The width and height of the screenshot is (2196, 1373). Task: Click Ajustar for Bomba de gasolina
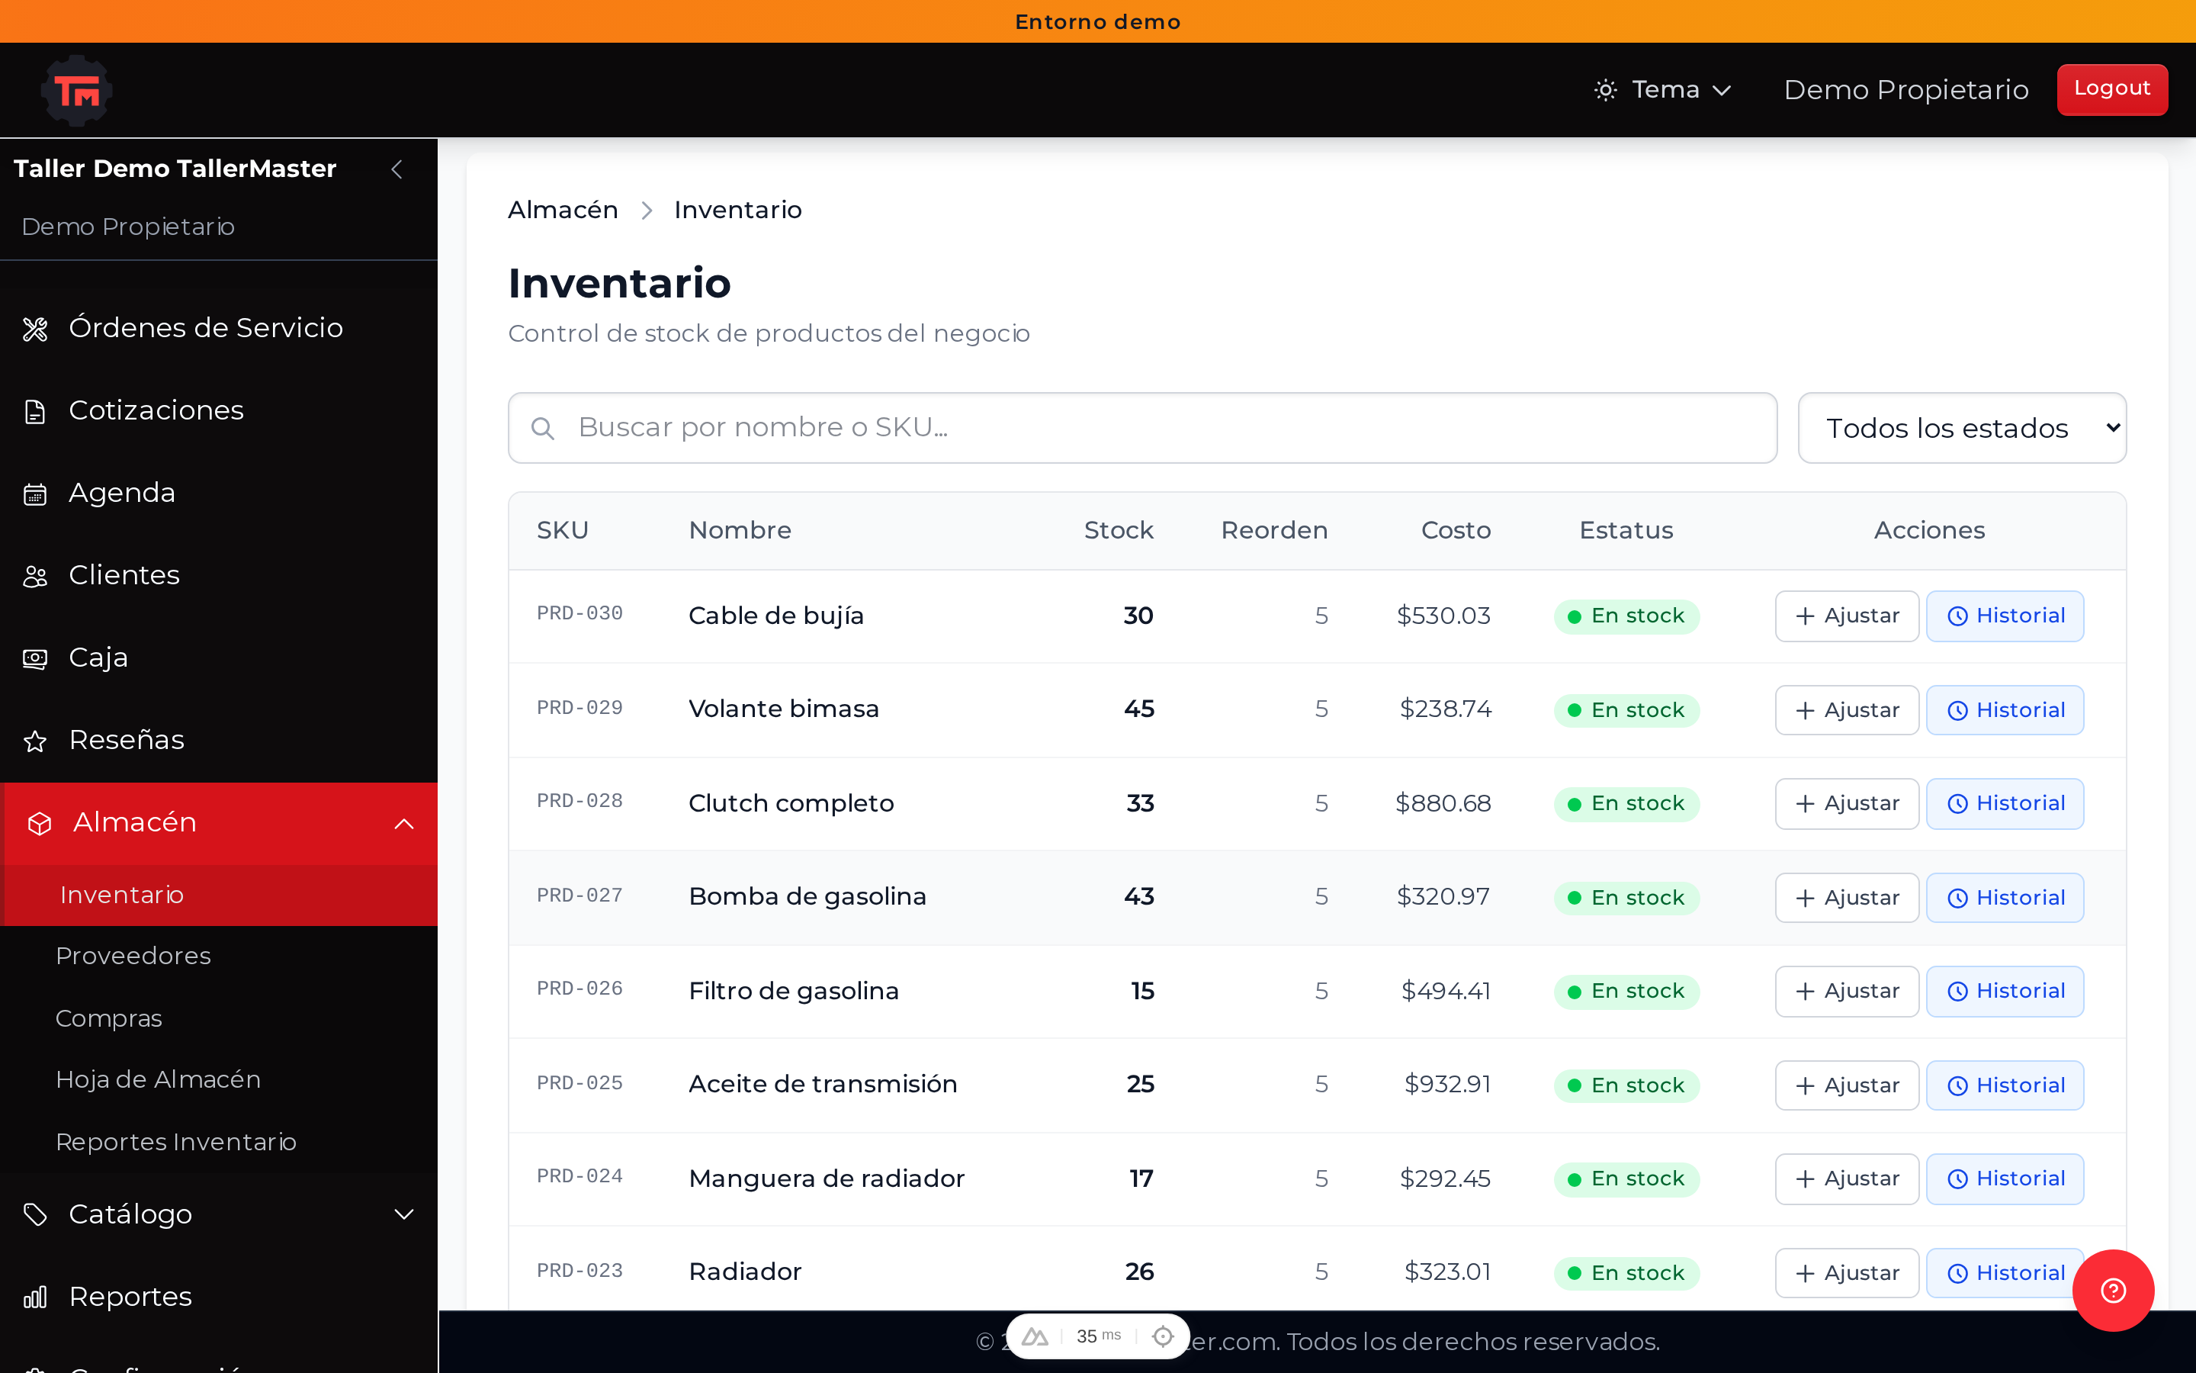click(1847, 898)
